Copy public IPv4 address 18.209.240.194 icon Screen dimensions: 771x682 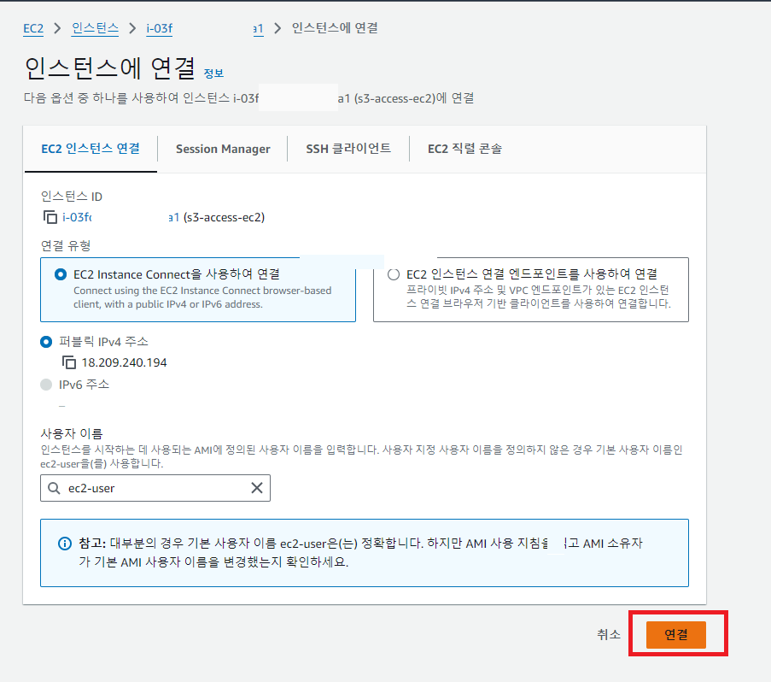[x=69, y=362]
